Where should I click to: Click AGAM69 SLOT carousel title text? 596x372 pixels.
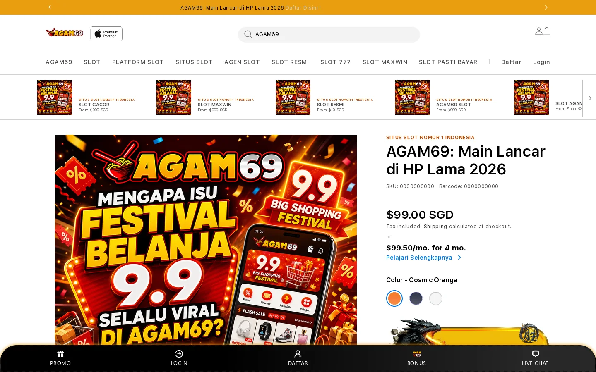454,105
